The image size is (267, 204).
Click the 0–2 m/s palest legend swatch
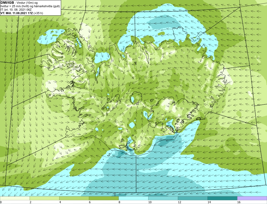pos(15,198)
